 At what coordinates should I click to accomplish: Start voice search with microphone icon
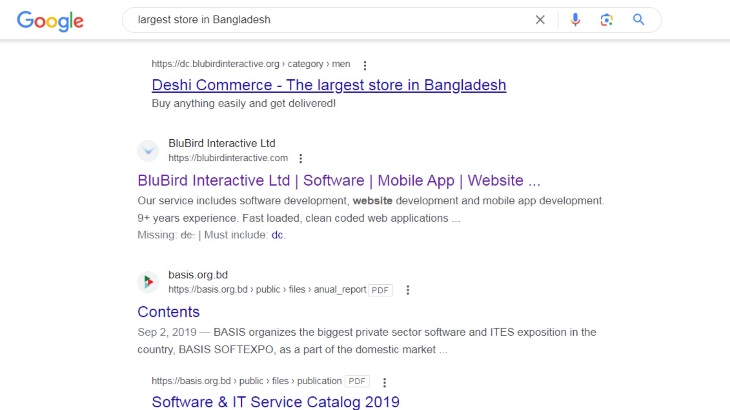pyautogui.click(x=575, y=20)
